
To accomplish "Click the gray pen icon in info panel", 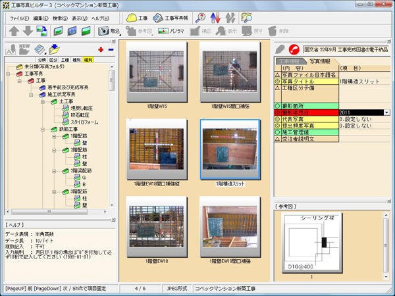I will pos(280,49).
